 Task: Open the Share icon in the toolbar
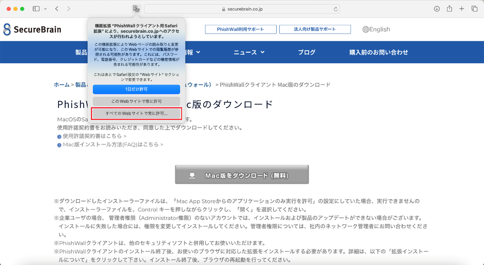tap(449, 9)
